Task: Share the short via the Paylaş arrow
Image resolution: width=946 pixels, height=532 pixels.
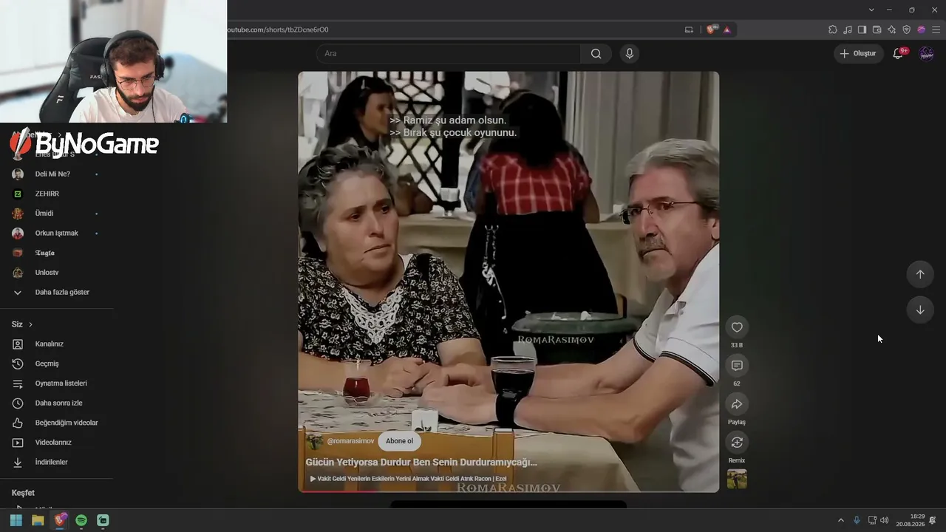Action: 737,404
